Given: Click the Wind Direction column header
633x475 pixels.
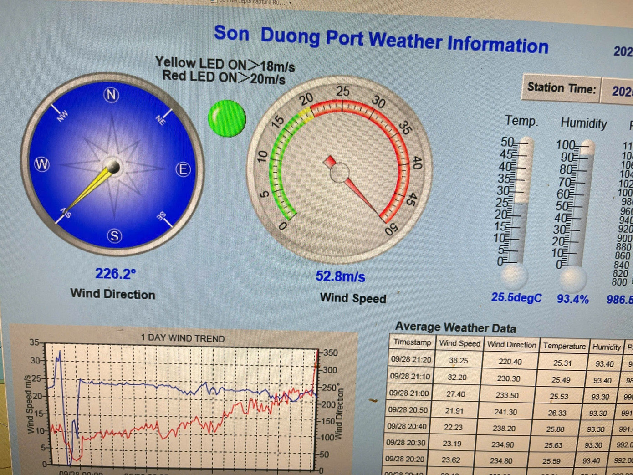Looking at the screenshot, I should click(x=511, y=345).
